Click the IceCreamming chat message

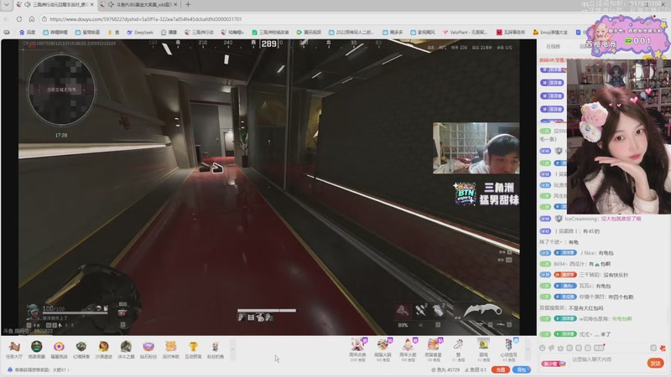click(x=590, y=219)
